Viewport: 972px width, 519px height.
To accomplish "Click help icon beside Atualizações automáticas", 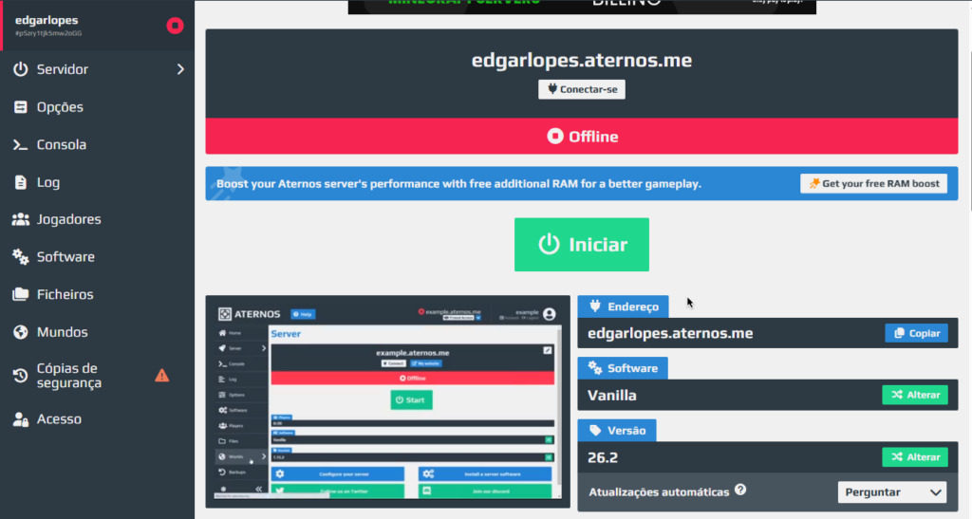I will 740,490.
